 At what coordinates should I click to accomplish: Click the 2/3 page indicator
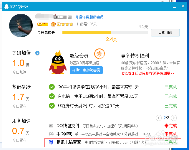click(x=166, y=118)
